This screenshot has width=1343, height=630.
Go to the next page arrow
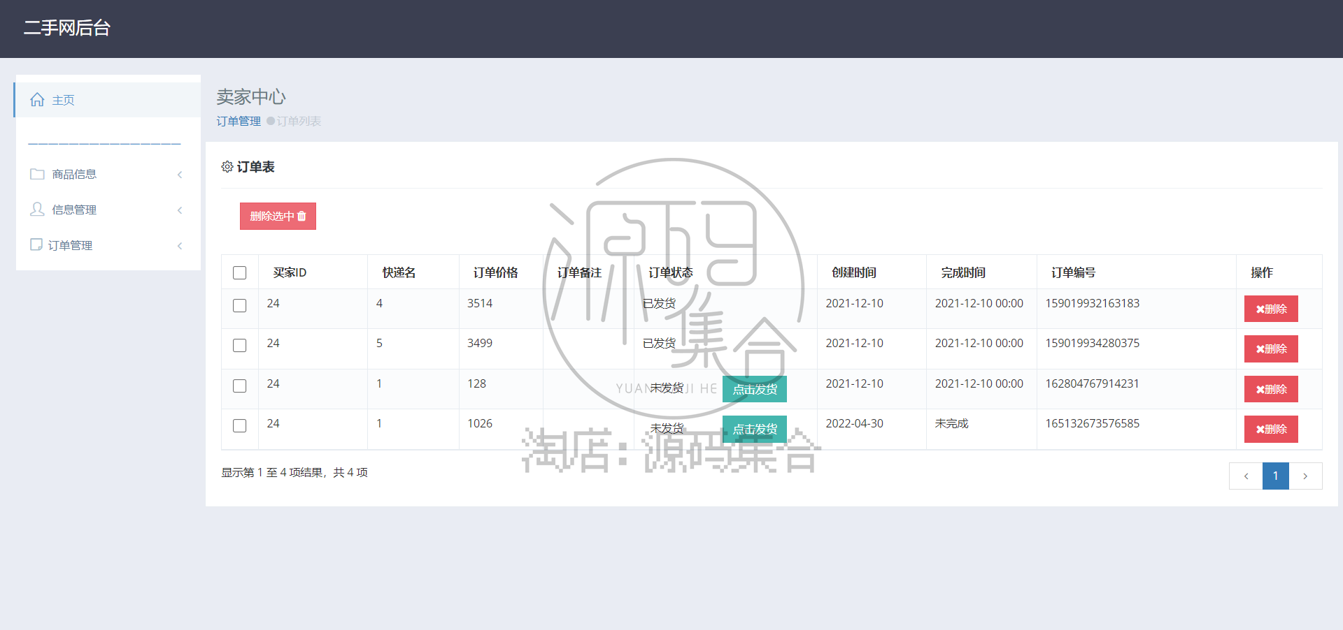1305,476
